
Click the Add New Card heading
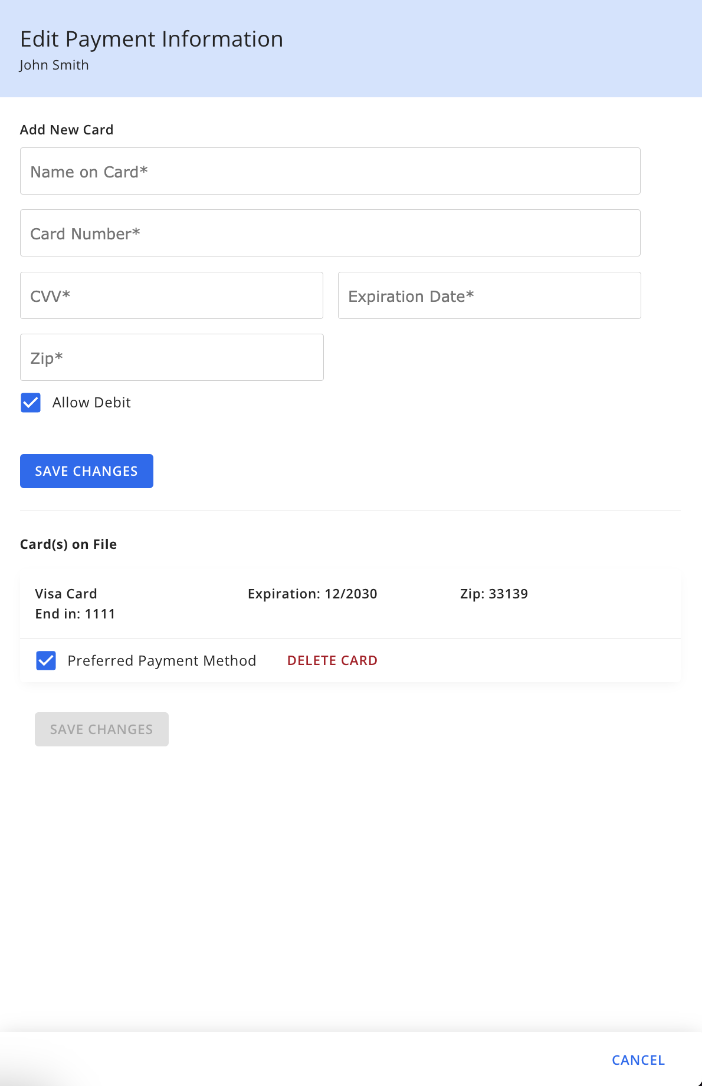[67, 130]
